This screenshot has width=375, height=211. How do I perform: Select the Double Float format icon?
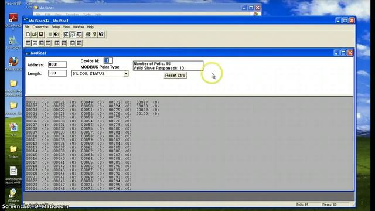coord(73,43)
